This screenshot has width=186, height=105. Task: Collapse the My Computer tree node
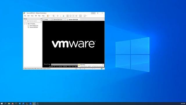(25, 24)
